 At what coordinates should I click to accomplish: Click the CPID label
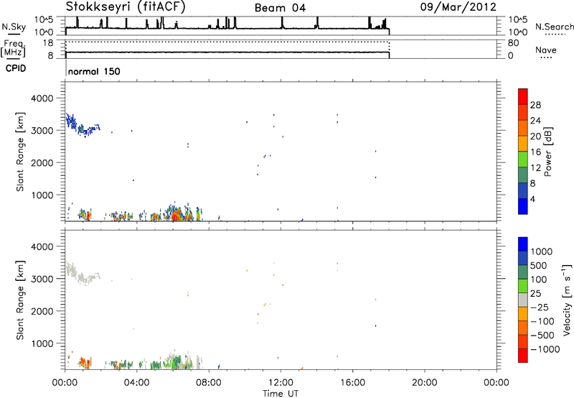pos(16,68)
